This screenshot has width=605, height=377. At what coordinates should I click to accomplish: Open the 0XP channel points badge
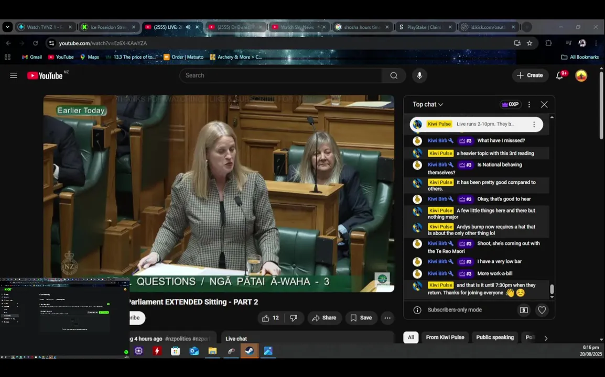[x=511, y=105]
